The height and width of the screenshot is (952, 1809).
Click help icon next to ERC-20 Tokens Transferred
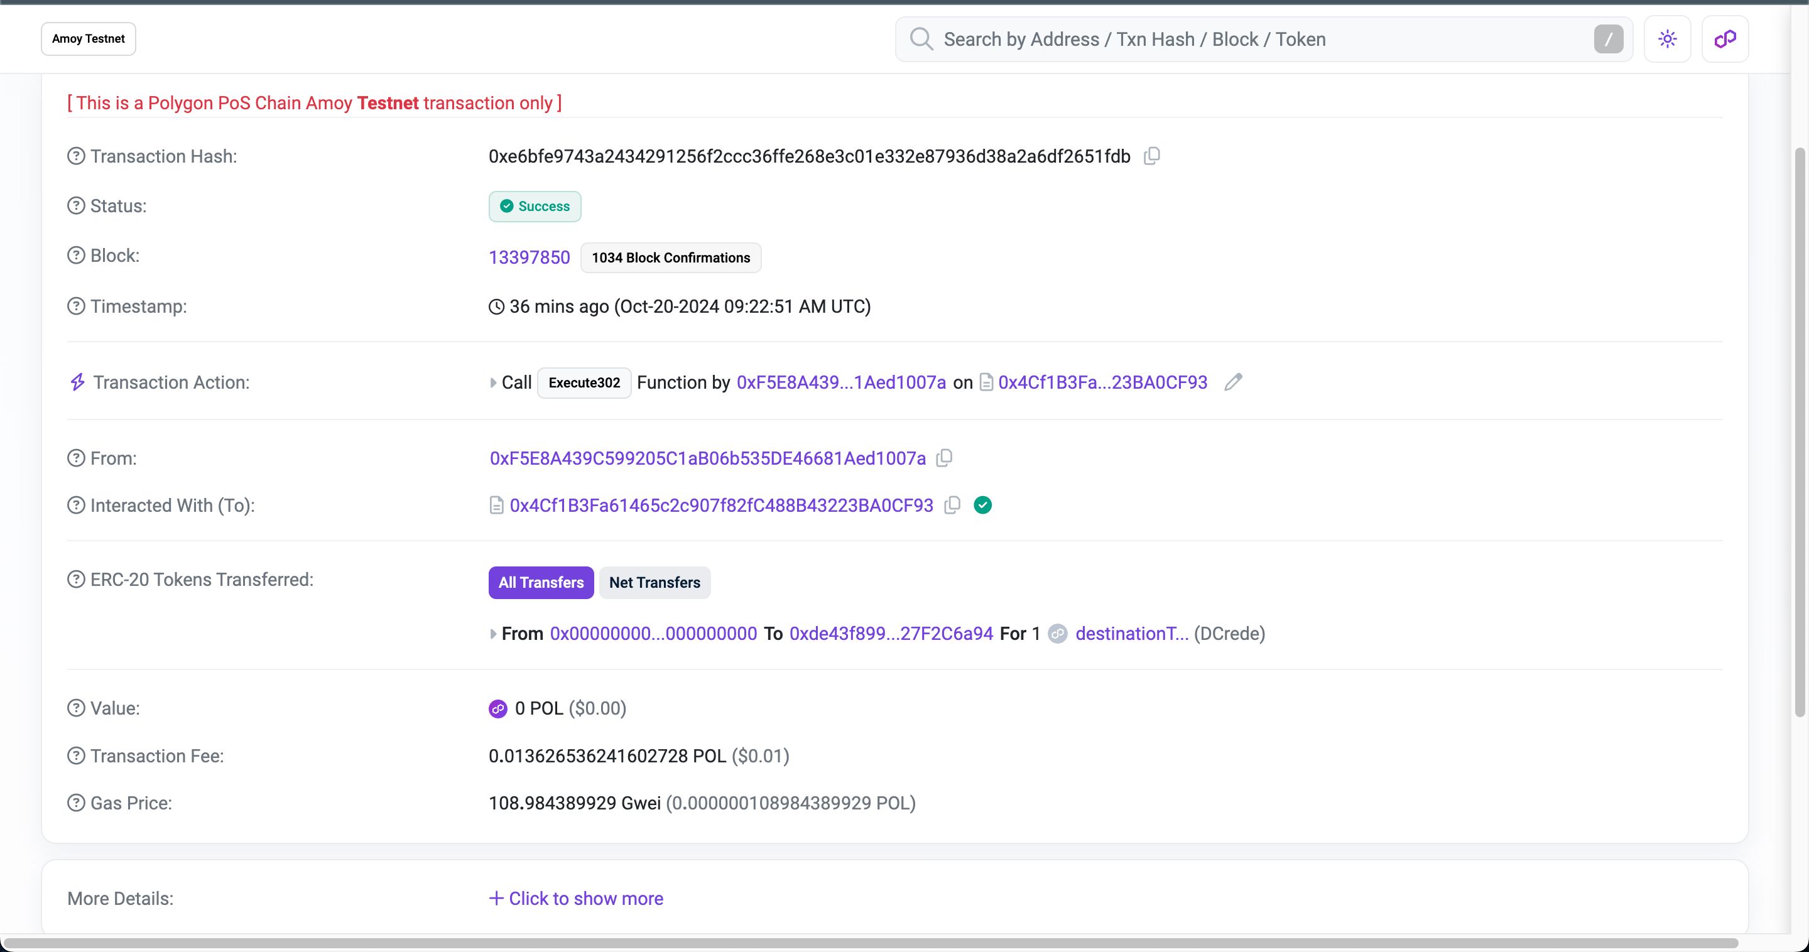76,579
